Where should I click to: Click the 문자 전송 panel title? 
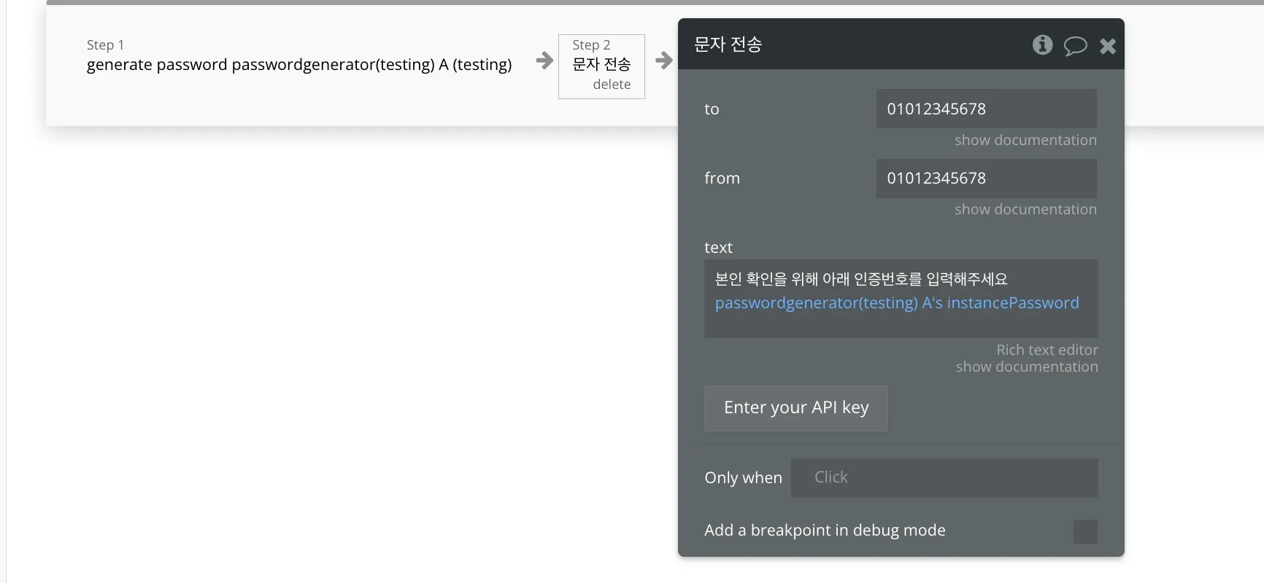tap(728, 44)
